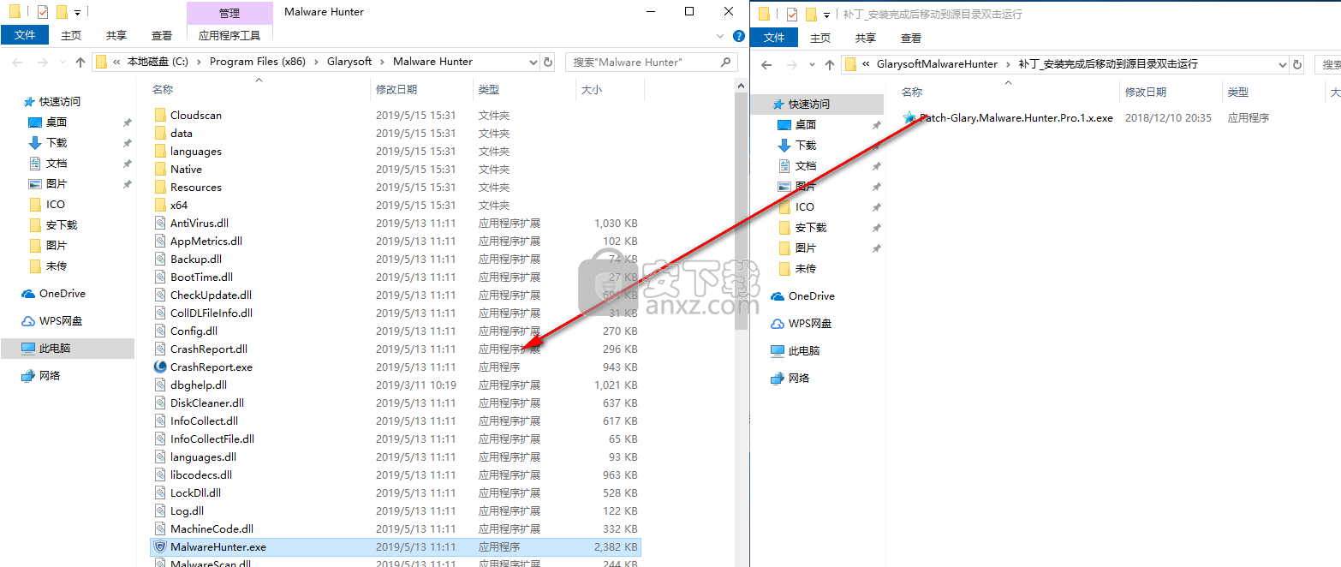Click Glarysoft segment in address bar
This screenshot has width=1341, height=567.
click(349, 62)
